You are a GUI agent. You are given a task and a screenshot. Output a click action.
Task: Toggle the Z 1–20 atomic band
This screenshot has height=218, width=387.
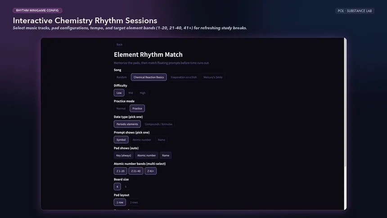(121, 171)
